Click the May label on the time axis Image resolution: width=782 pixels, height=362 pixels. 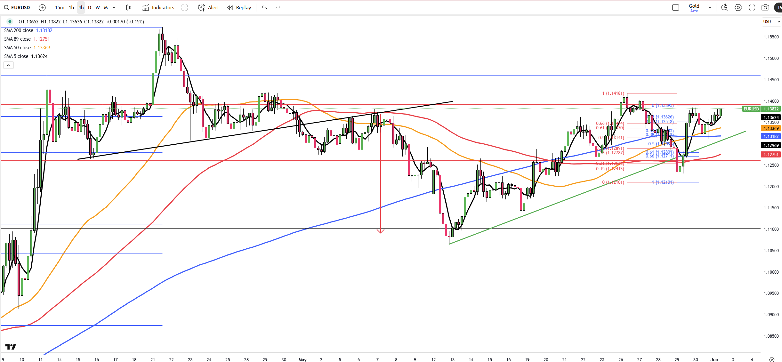tap(302, 359)
